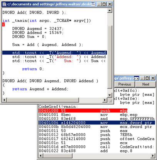Click disassembly horizontal scroll left arrow

point(41,156)
